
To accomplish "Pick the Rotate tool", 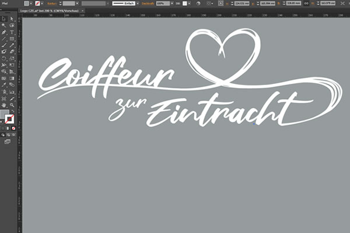I will coord(3,58).
